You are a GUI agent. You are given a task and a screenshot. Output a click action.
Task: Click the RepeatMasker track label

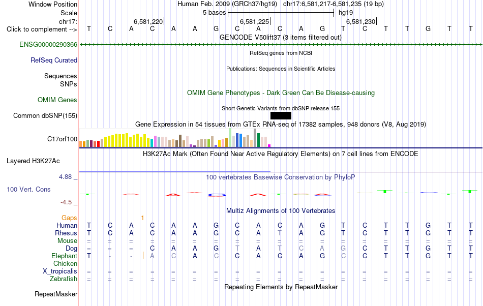pyautogui.click(x=56, y=294)
